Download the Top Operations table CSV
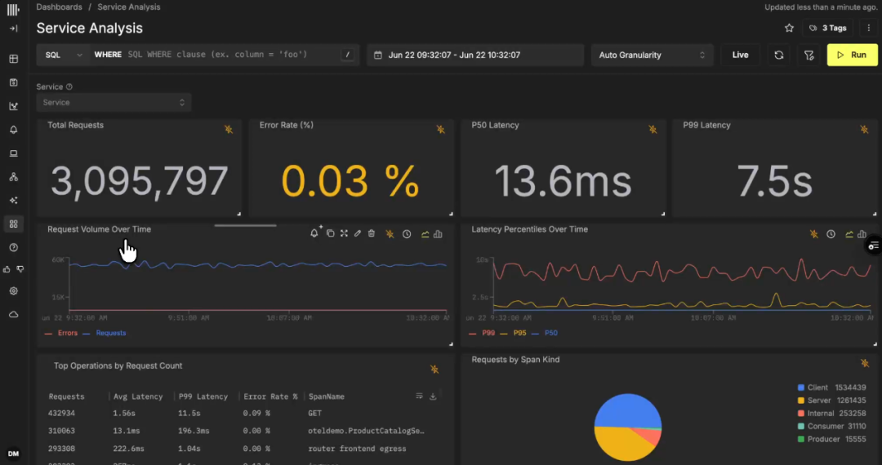 coord(433,396)
